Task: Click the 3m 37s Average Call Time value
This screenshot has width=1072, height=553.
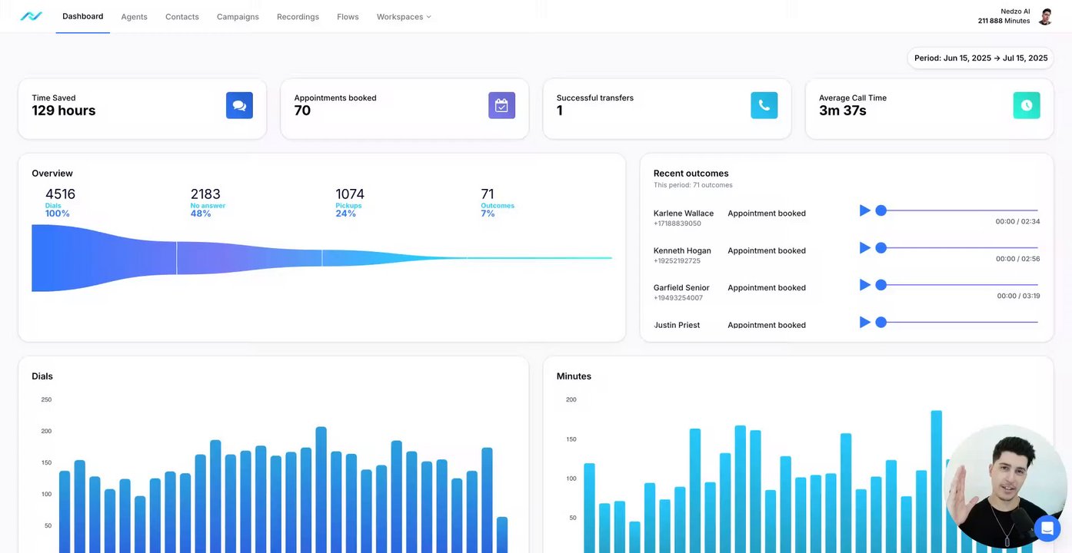Action: pyautogui.click(x=842, y=111)
